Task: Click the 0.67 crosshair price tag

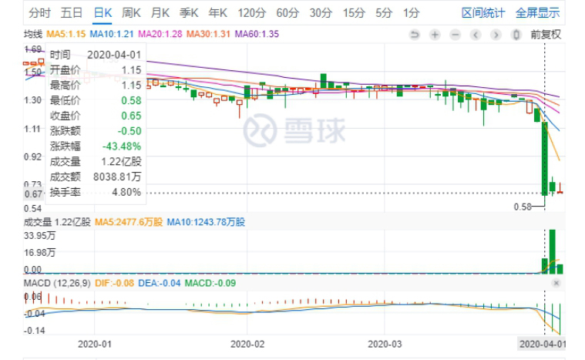Action: click(33, 194)
